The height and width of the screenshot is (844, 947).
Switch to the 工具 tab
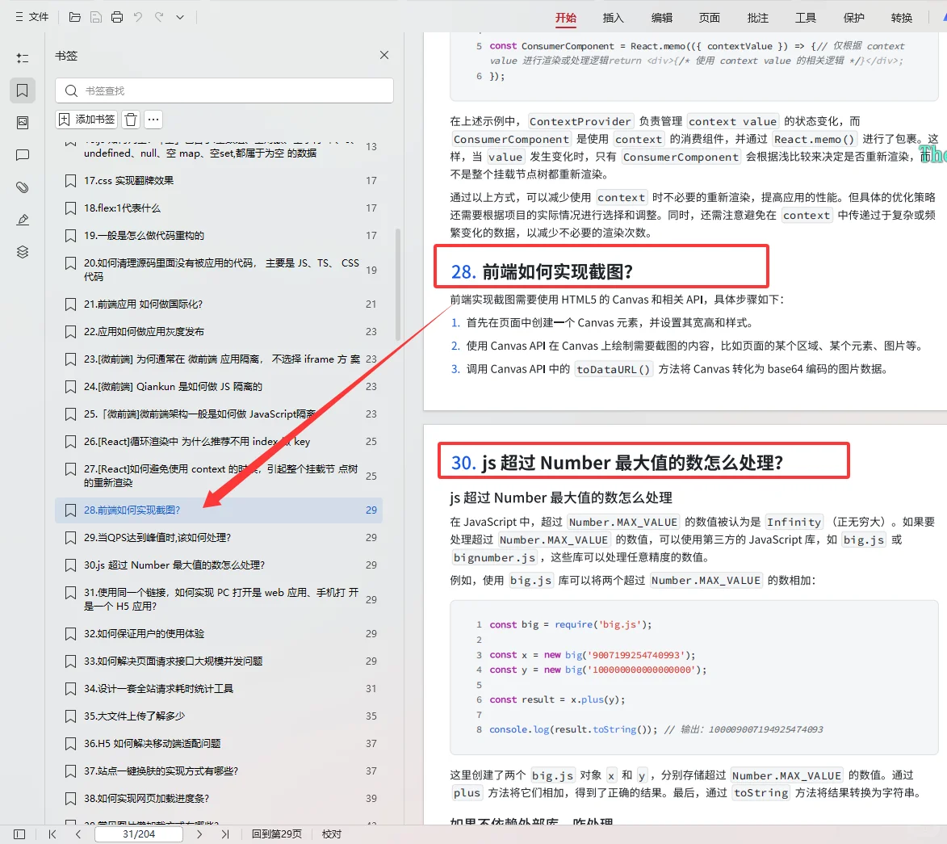(805, 18)
